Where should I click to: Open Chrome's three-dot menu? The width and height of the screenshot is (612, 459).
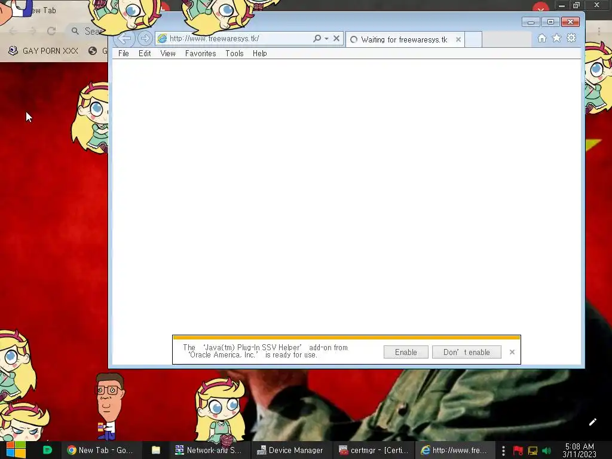(x=599, y=31)
